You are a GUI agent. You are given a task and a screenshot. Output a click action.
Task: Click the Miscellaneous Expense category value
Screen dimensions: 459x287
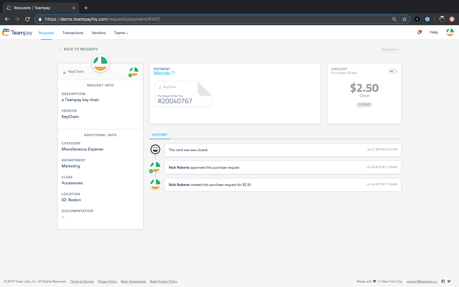coord(82,149)
